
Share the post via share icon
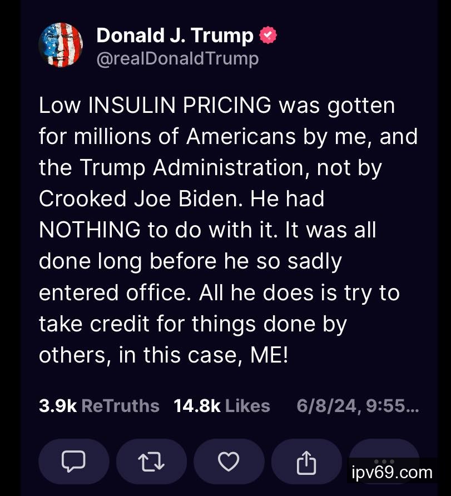306,462
